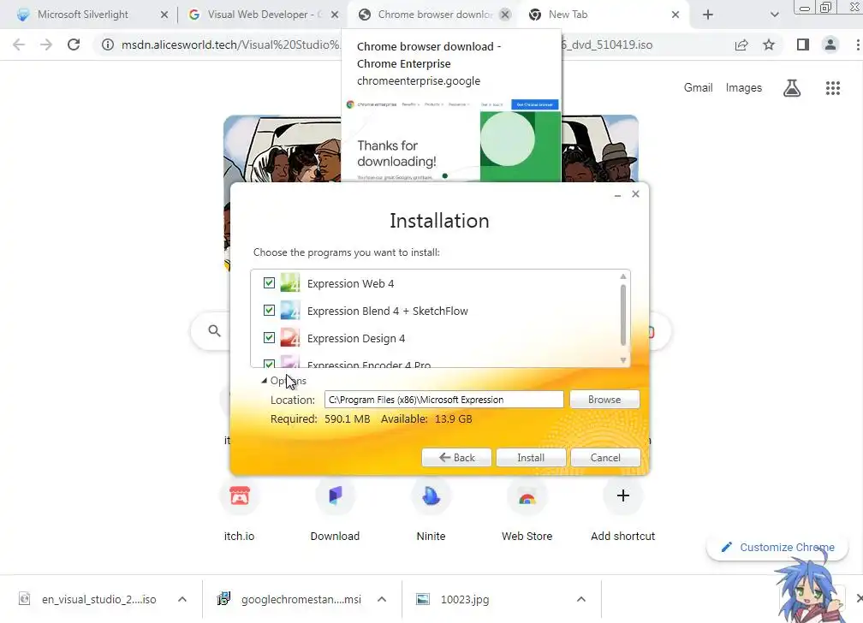
Task: Click the Install button
Action: point(531,457)
